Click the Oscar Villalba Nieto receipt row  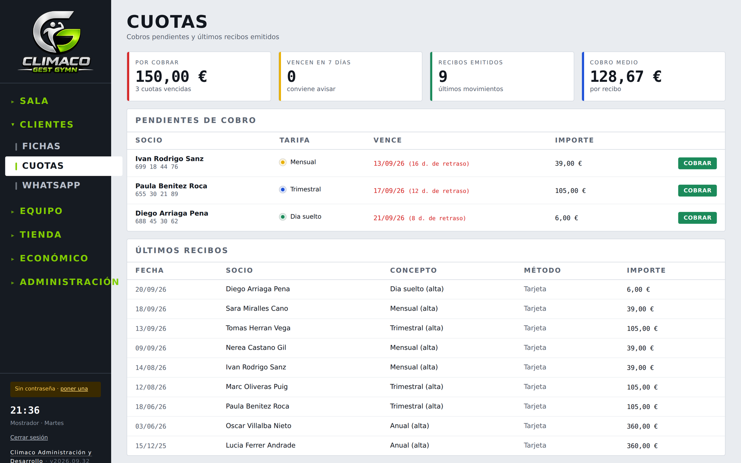(x=426, y=426)
